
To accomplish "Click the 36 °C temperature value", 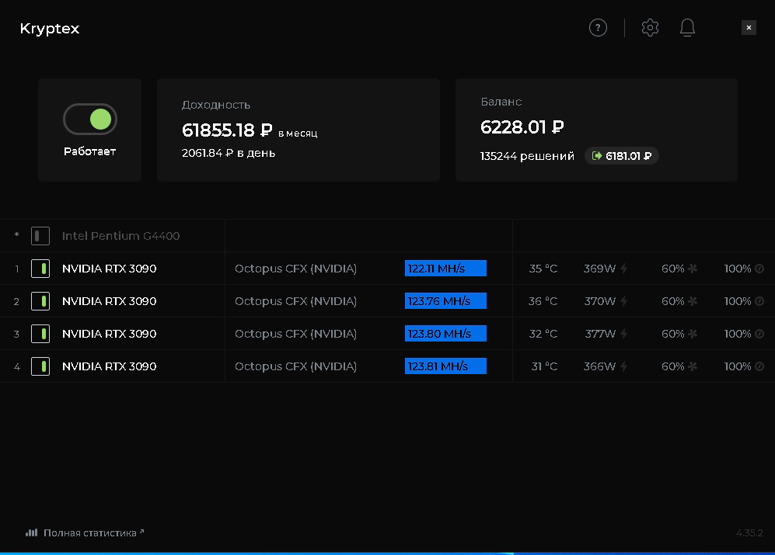I will [543, 301].
